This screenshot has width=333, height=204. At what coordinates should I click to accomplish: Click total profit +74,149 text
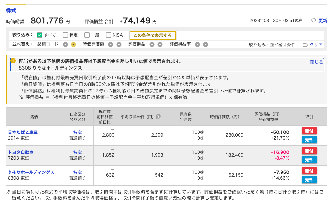[135, 21]
